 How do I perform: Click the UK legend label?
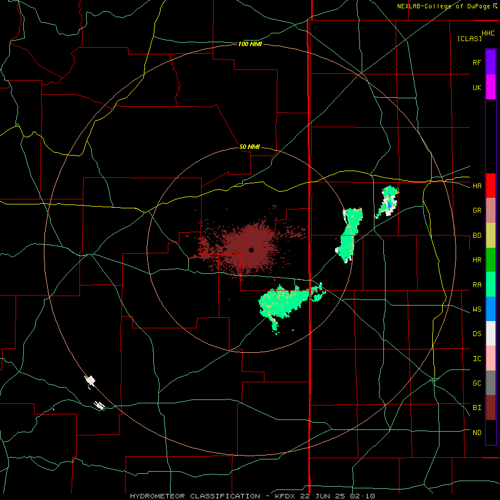[x=477, y=87]
